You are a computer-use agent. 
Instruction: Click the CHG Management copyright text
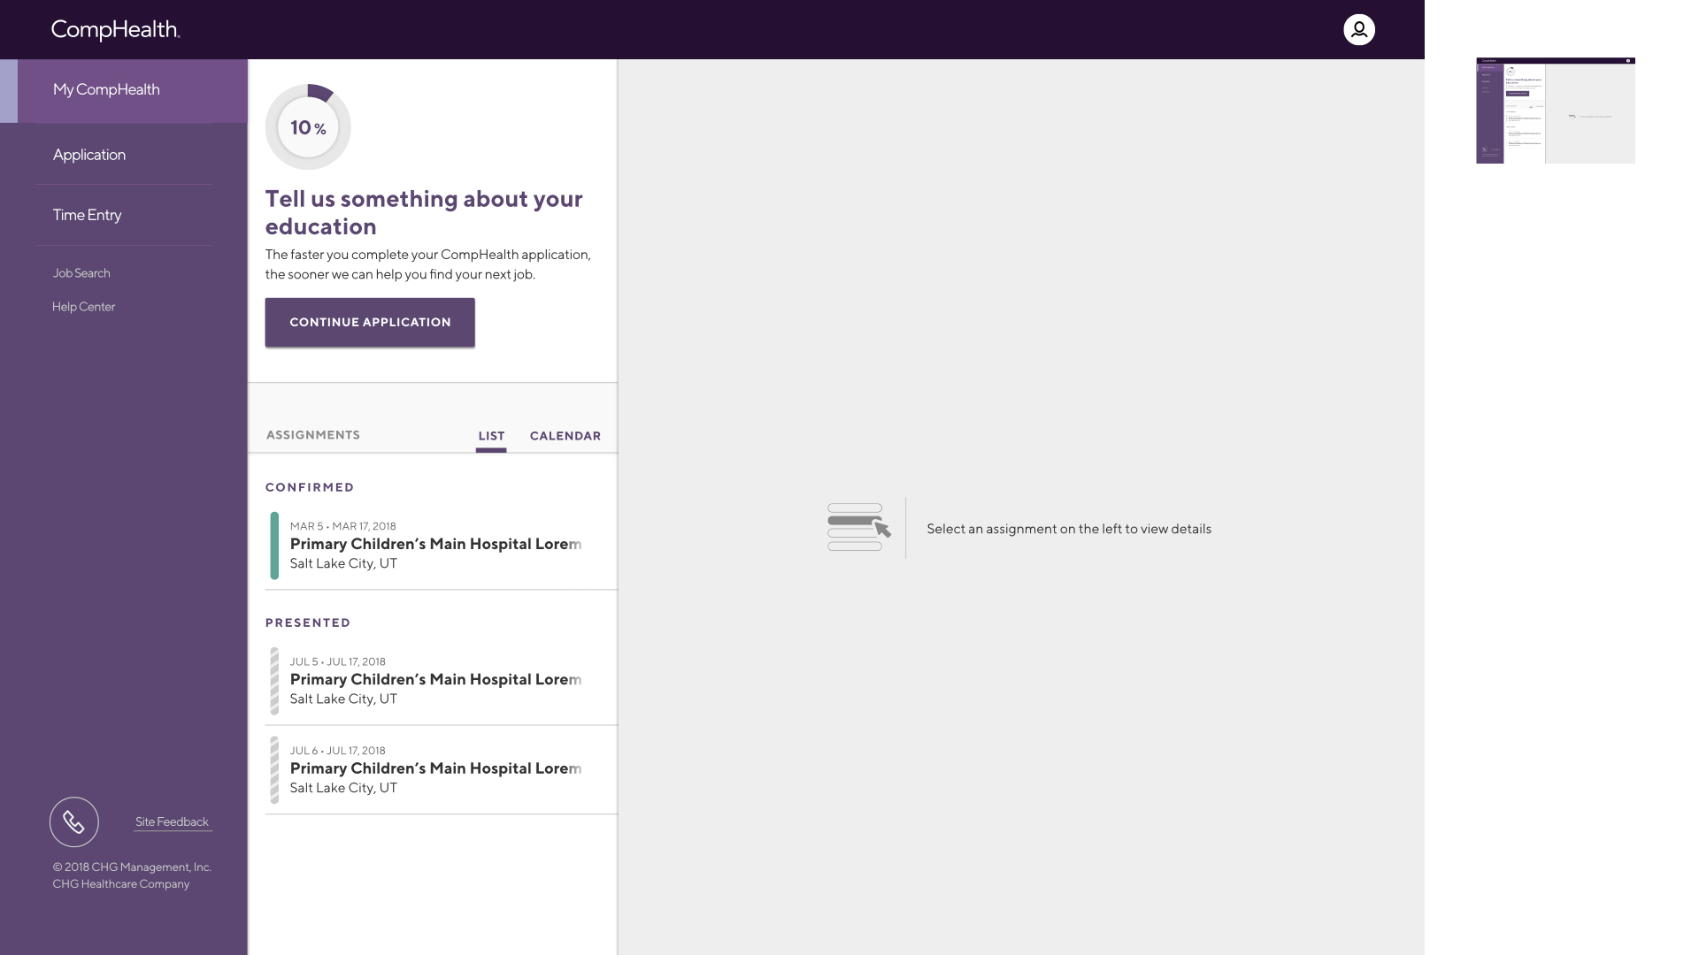tap(132, 875)
